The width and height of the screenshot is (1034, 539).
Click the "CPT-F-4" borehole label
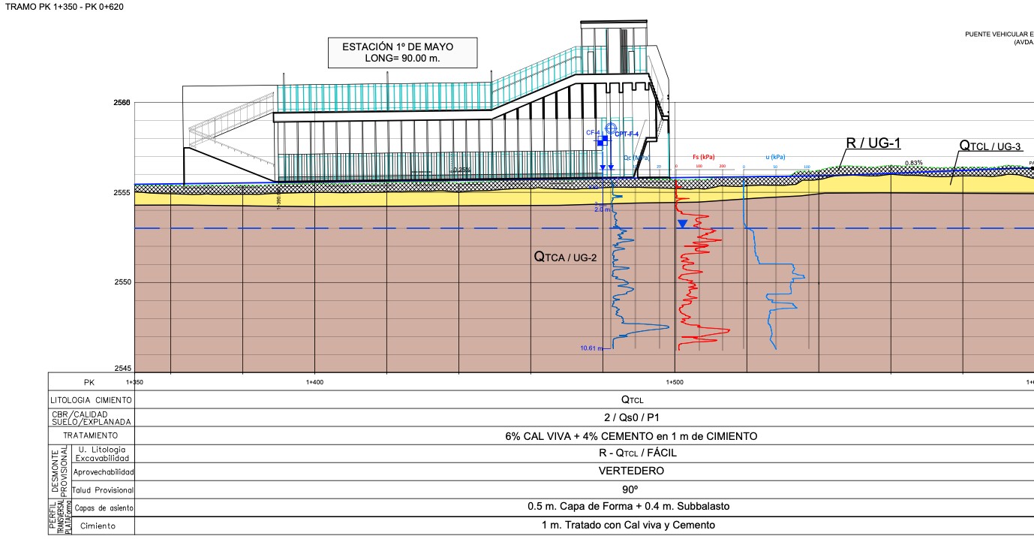627,134
